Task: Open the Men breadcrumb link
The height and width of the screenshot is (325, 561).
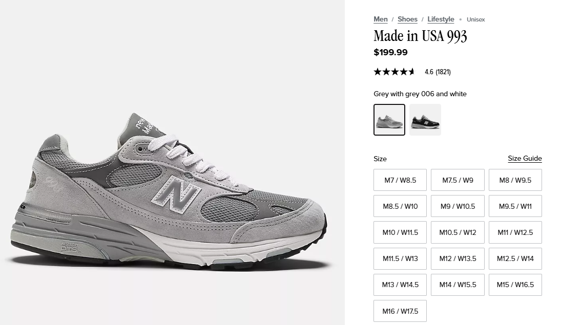Action: tap(380, 19)
